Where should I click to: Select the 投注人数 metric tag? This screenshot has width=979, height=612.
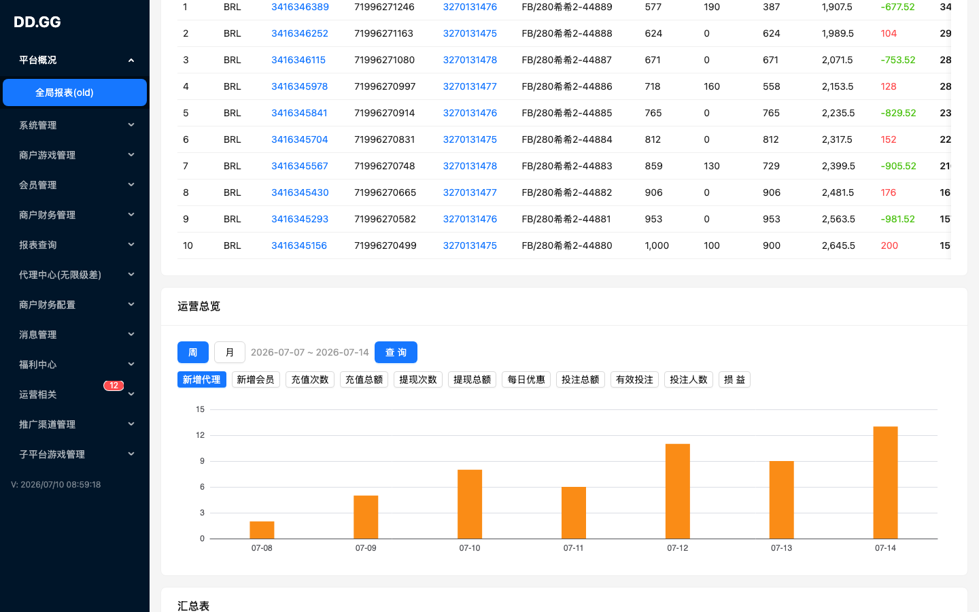click(x=689, y=379)
